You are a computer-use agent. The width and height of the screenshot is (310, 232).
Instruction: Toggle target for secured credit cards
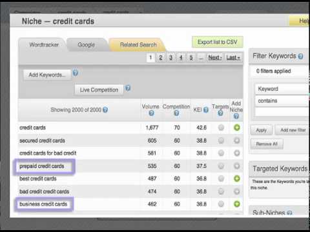pos(221,140)
